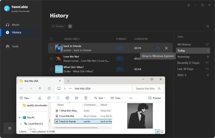
Task: Filter by Last 30 Days
Action: pos(193,69)
